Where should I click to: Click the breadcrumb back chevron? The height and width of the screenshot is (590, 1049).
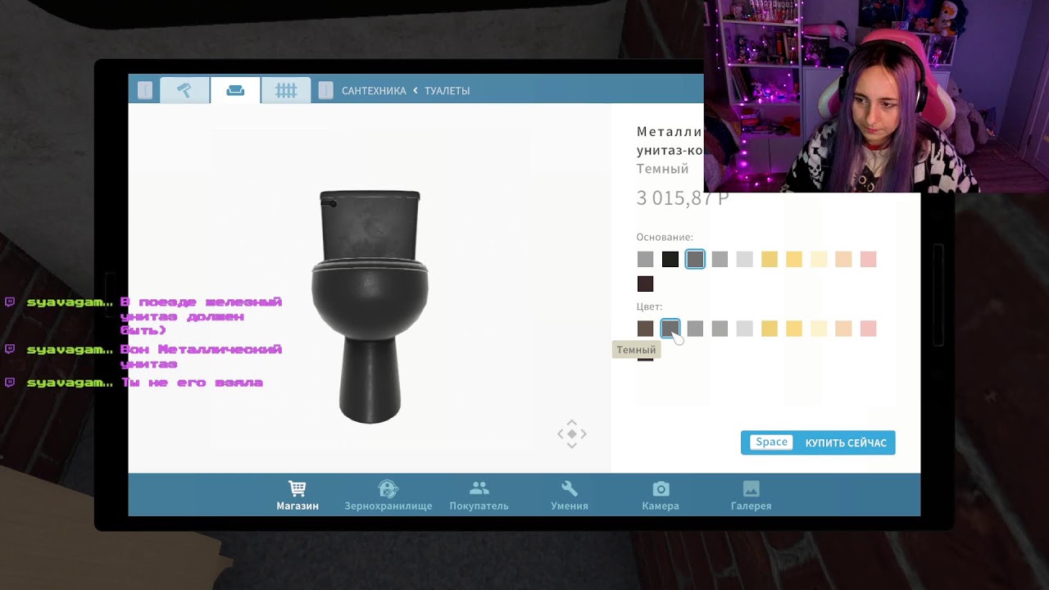click(x=416, y=90)
